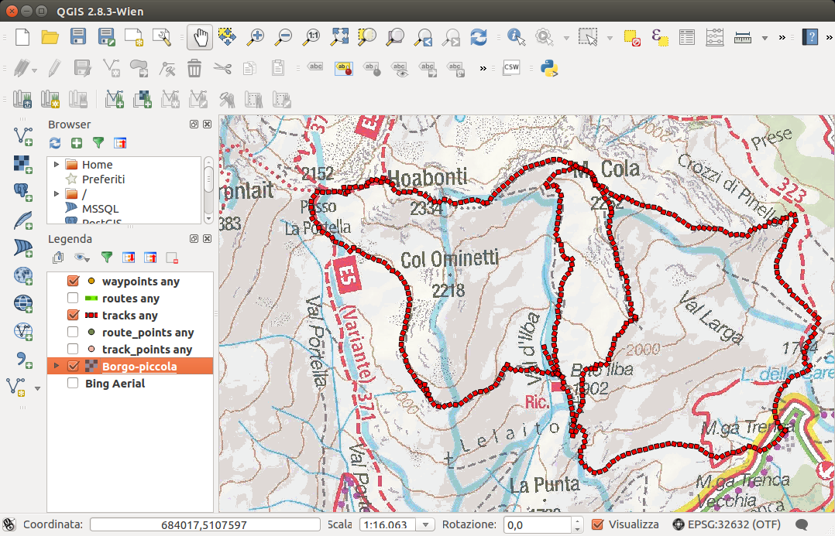Viewport: 835px width, 536px height.
Task: Select Preferiti in the Browser tree
Action: (103, 179)
